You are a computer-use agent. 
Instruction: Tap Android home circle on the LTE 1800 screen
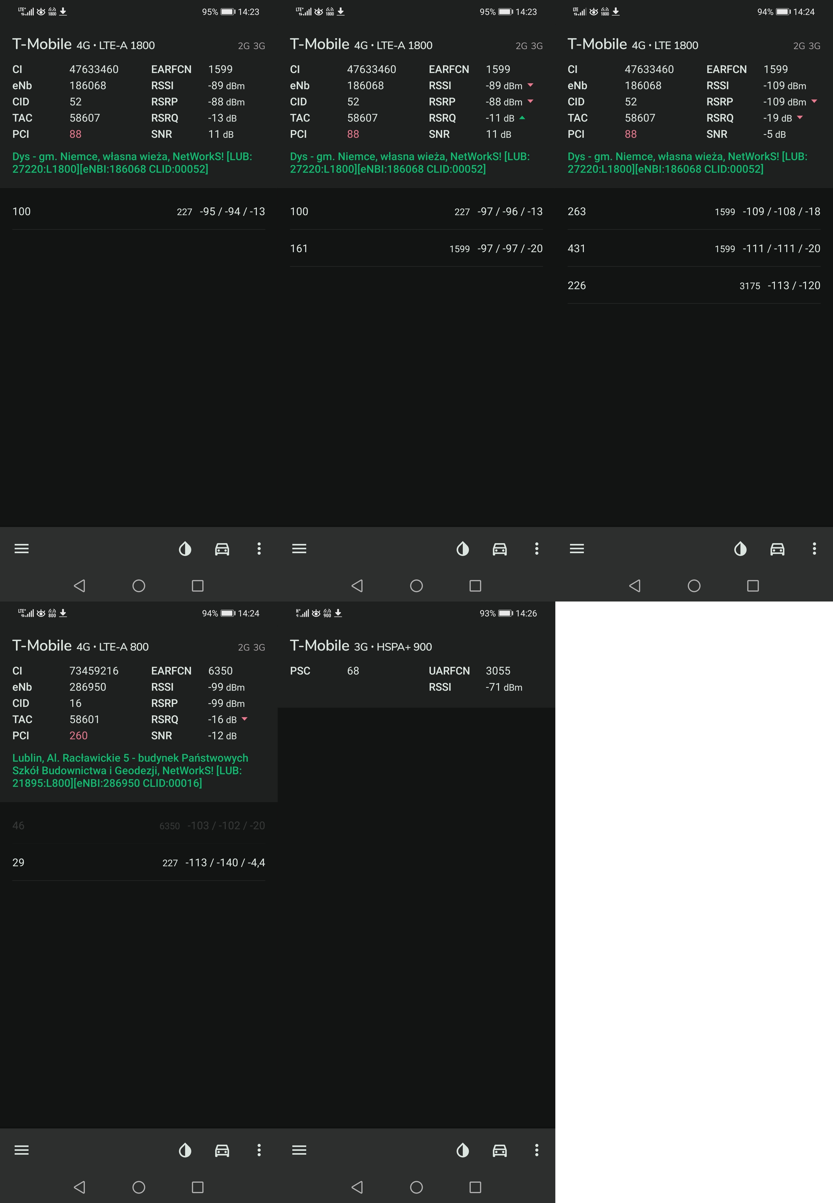coord(694,585)
